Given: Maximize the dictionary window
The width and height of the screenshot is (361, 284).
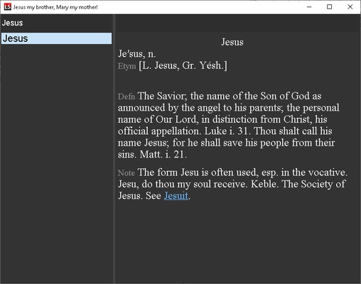Looking at the screenshot, I should pos(330,7).
